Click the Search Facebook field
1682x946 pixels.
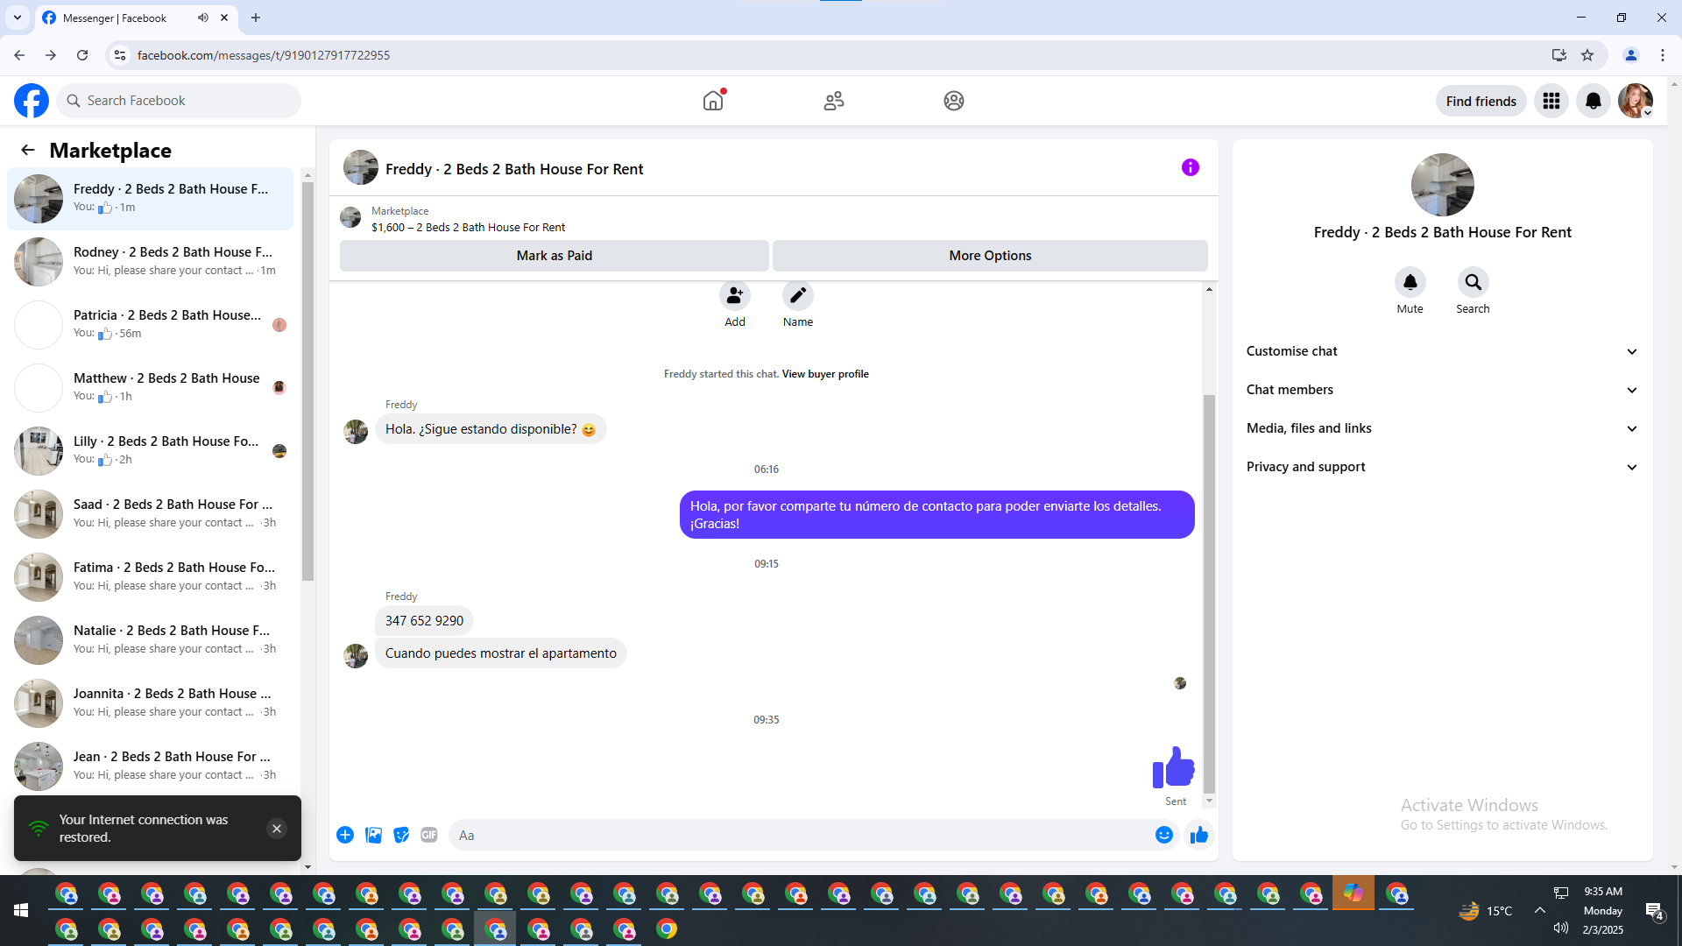coord(179,101)
